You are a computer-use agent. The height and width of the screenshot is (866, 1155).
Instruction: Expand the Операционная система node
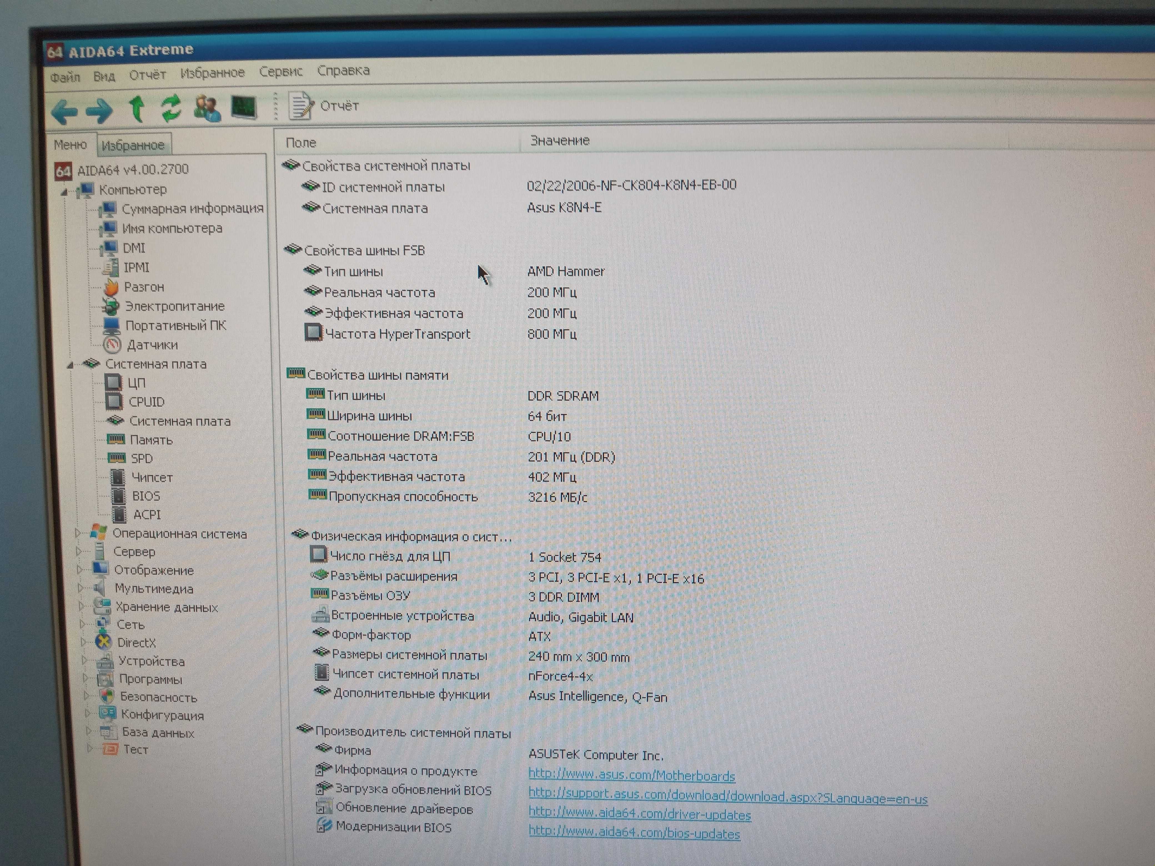78,533
